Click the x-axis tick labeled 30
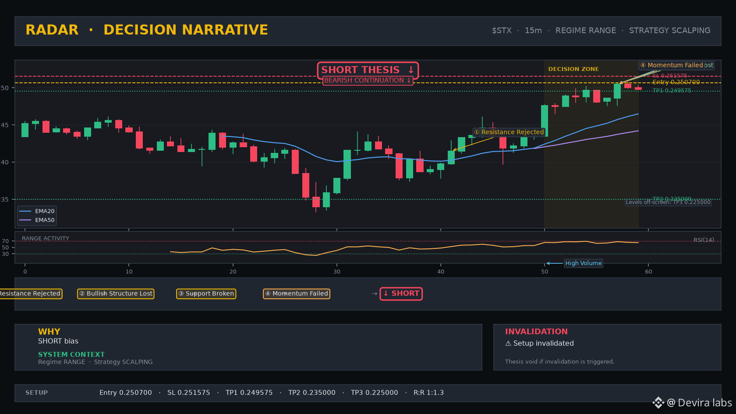 [x=337, y=272]
